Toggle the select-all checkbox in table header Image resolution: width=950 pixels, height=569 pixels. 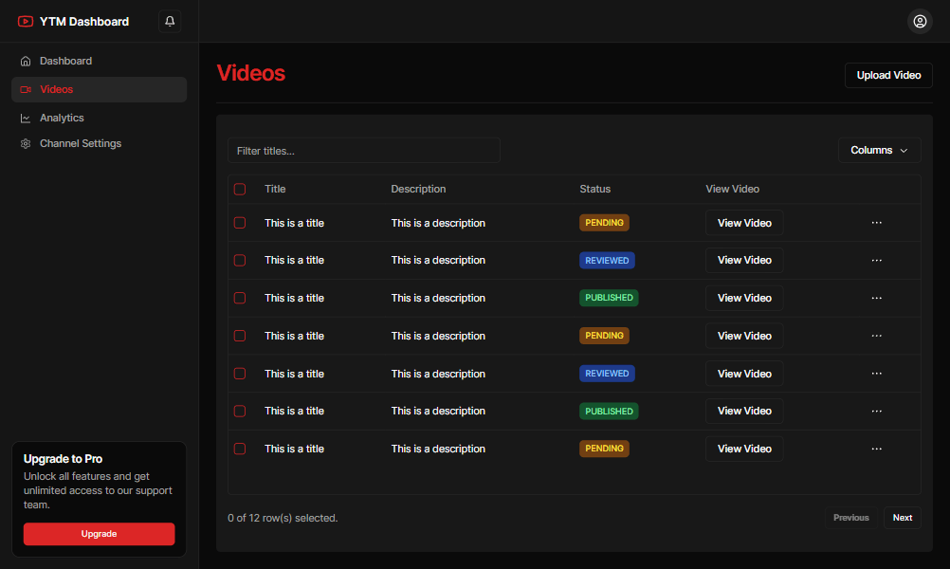(x=240, y=189)
